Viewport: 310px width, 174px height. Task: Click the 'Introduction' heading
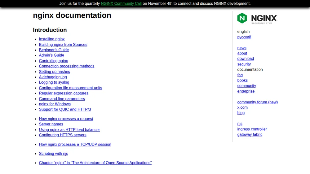50,30
